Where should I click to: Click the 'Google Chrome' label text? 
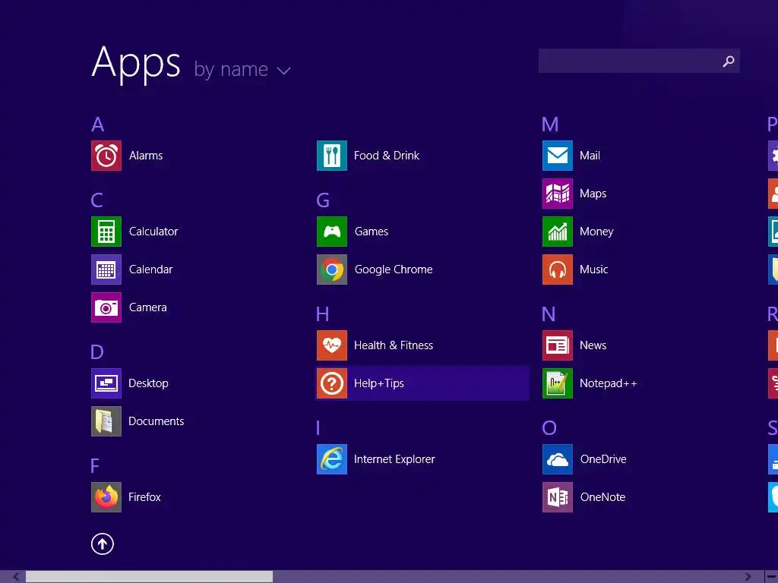pyautogui.click(x=394, y=269)
